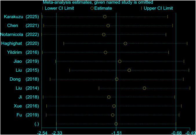Screen dimensions: 196x135
Task: Click the plot title about omitted study estimates
Action: (x=98, y=2)
